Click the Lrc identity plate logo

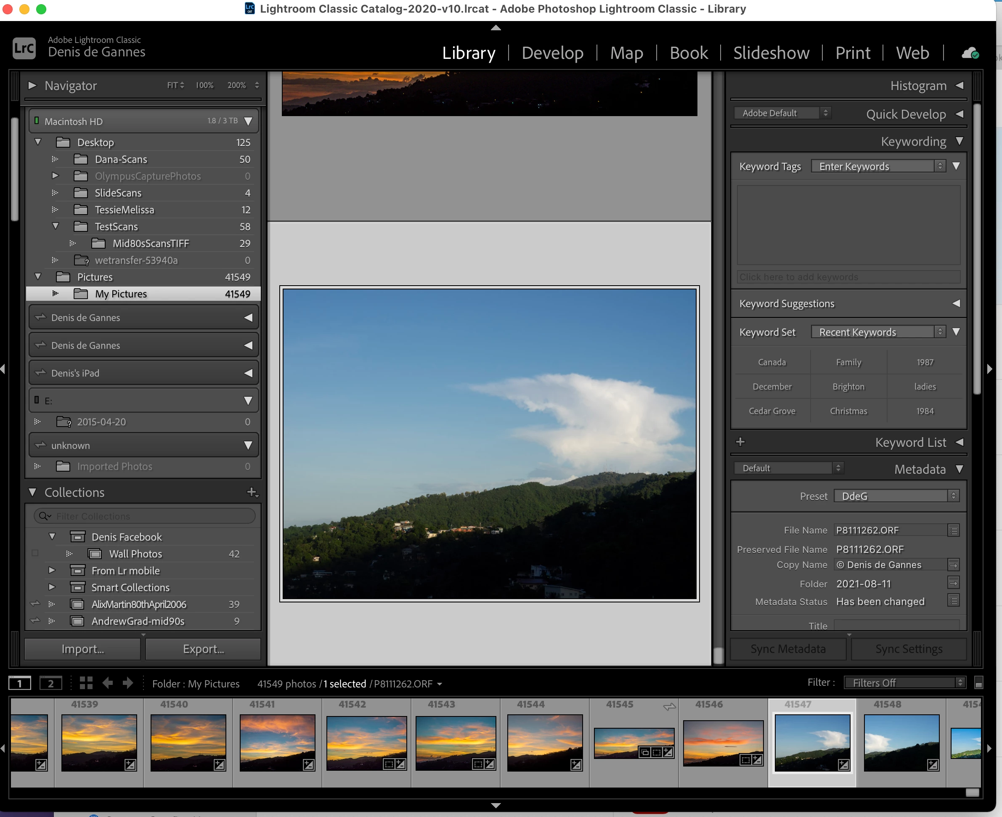[x=24, y=48]
